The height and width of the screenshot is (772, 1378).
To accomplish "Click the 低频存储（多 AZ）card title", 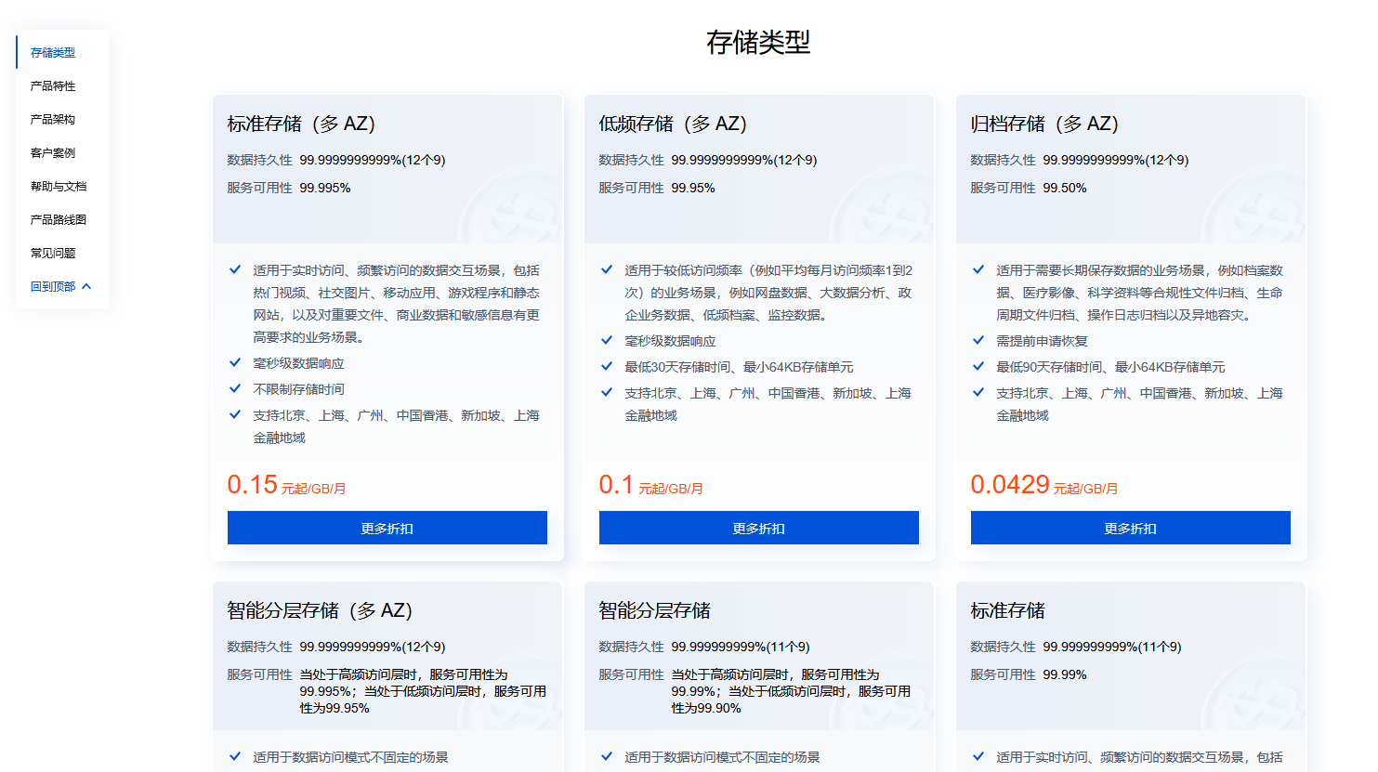I will pos(673,124).
